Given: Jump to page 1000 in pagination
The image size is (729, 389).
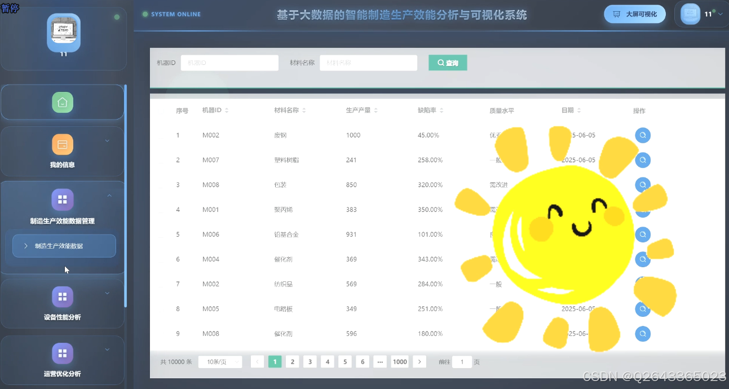Looking at the screenshot, I should click(x=400, y=361).
